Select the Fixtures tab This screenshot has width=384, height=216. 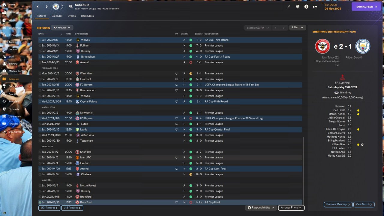(41, 16)
